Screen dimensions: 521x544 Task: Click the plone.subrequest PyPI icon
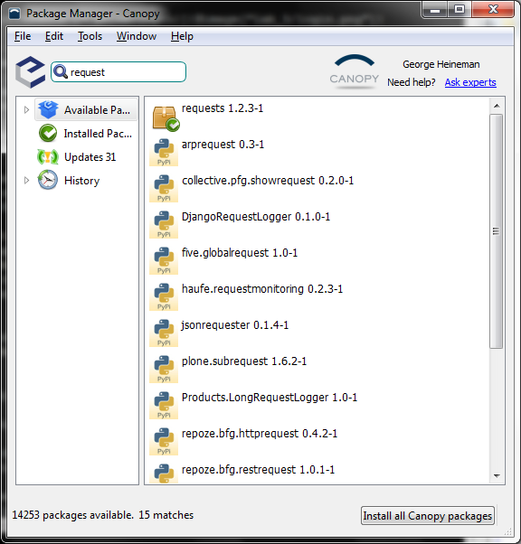(x=164, y=369)
